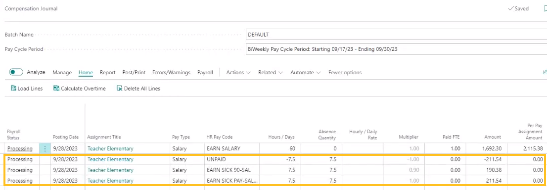Screen dimensions: 547x190
Task: Click the Amount value 211.54
Action: pos(494,181)
